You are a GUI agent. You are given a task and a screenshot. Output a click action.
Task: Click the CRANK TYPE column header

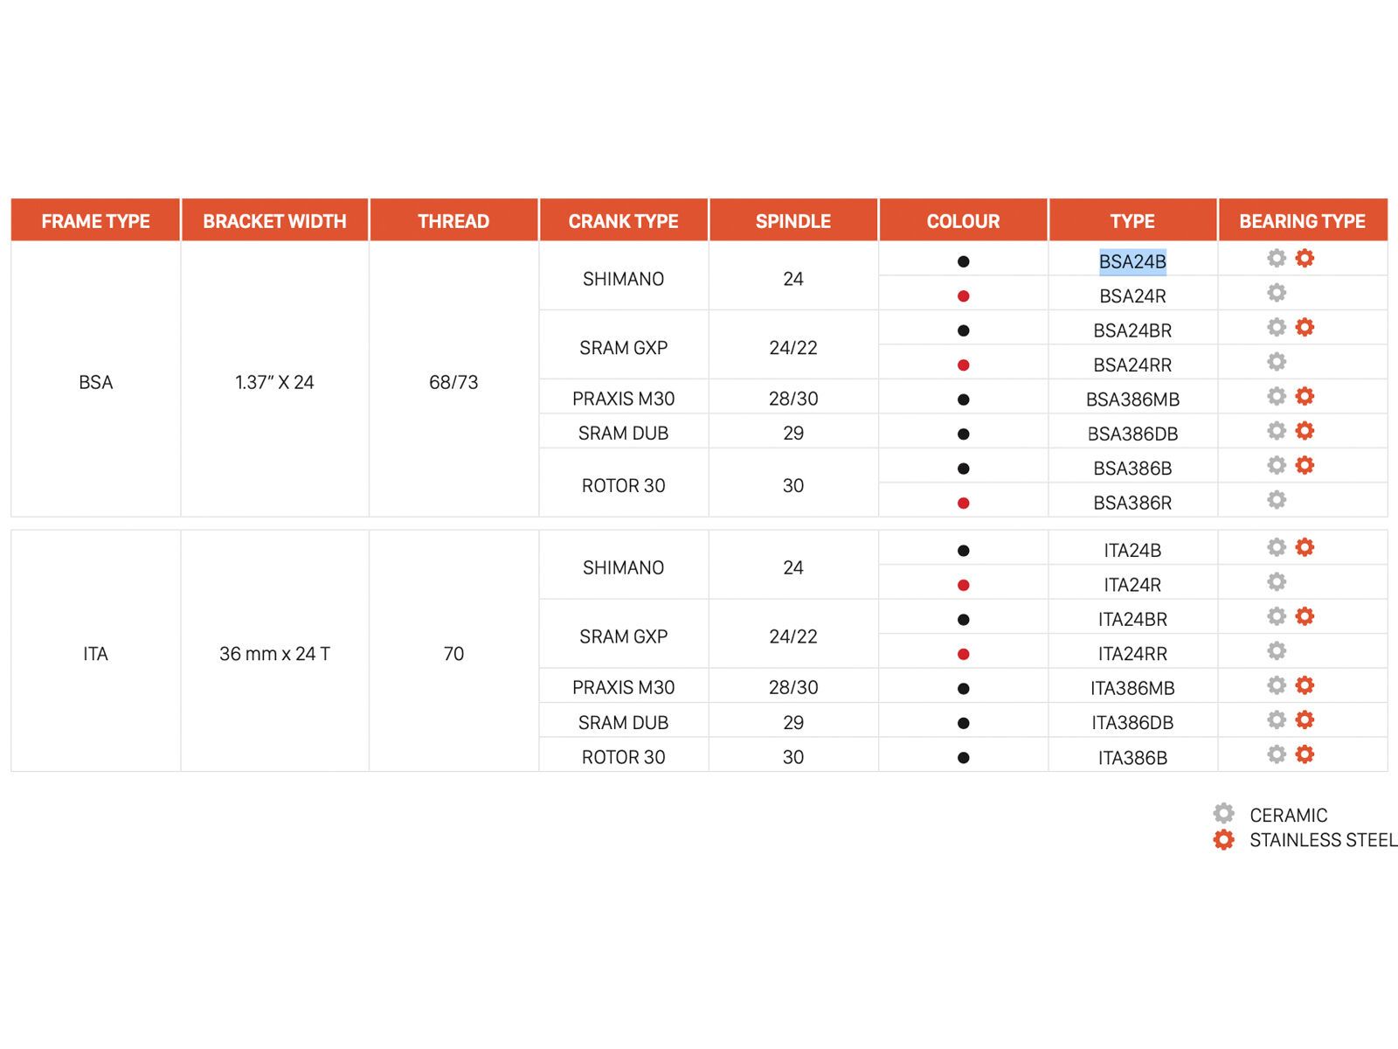coord(623,221)
